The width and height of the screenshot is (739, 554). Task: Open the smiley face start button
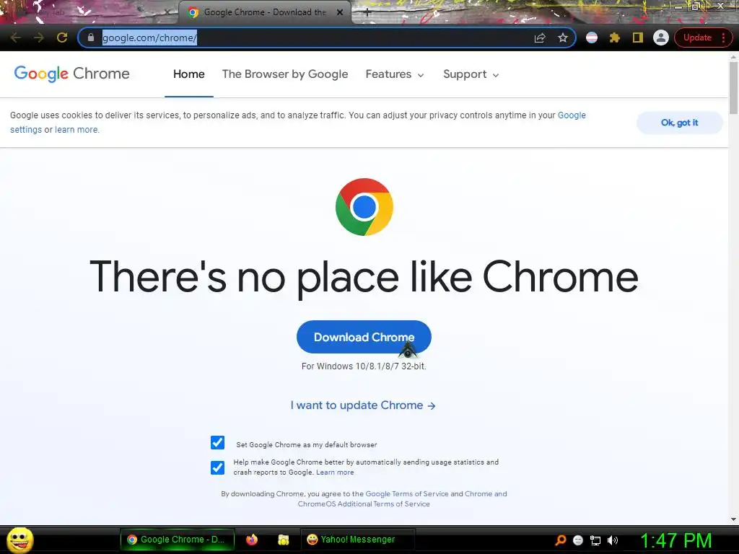point(19,540)
